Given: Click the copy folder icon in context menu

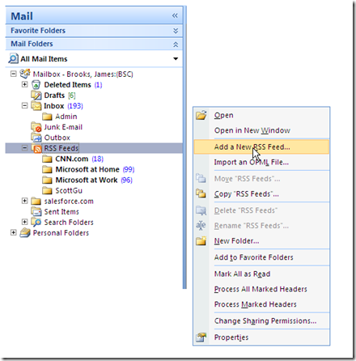Looking at the screenshot, I should click(201, 193).
